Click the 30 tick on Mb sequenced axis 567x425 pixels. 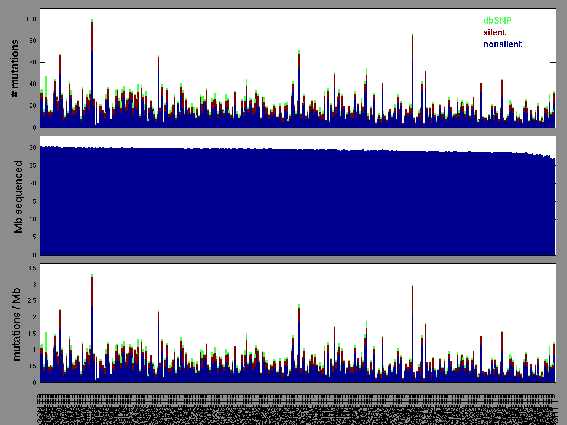pyautogui.click(x=32, y=148)
